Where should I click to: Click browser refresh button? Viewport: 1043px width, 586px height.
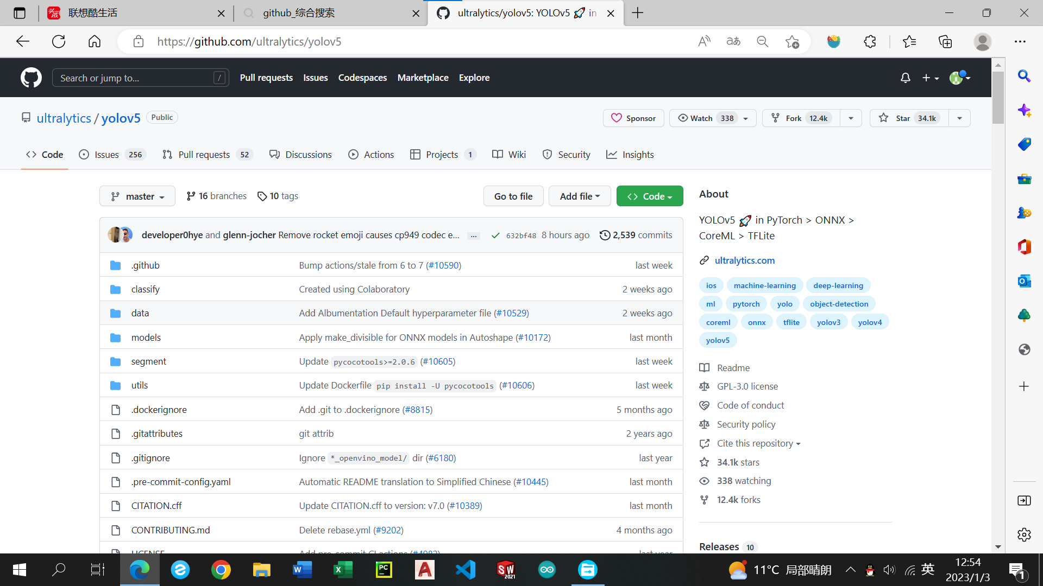[x=59, y=42]
